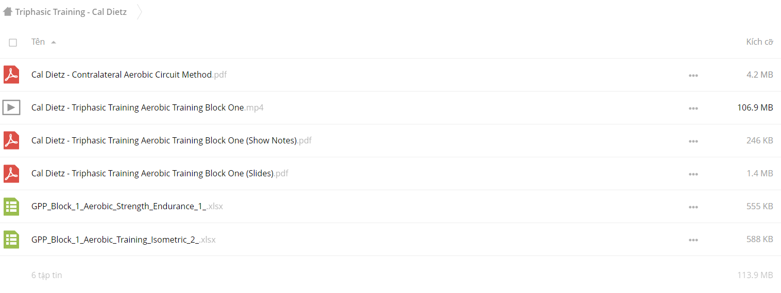The image size is (781, 293).
Task: Click spreadsheet icon of Aerobic_Strength_Endurance file
Action: [11, 206]
